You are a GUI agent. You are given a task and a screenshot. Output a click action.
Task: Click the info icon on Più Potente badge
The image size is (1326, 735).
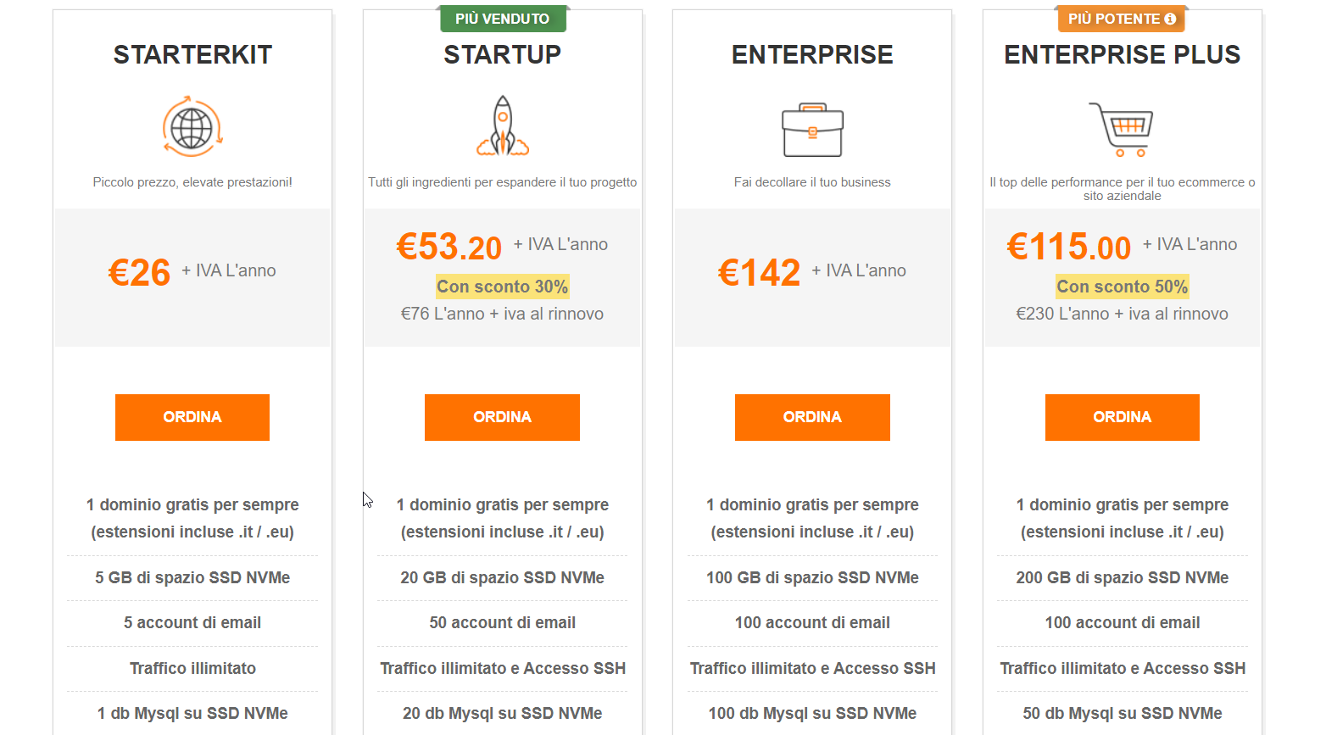[1170, 19]
